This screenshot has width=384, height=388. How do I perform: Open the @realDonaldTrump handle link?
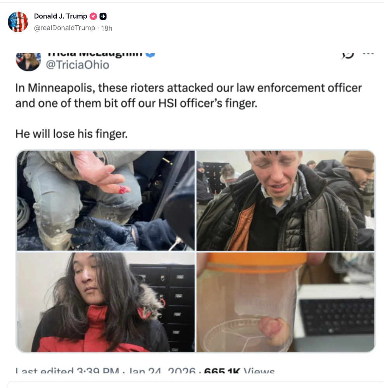(x=64, y=28)
